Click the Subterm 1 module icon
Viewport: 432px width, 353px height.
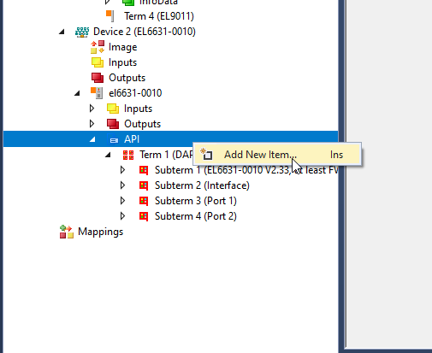pos(144,170)
